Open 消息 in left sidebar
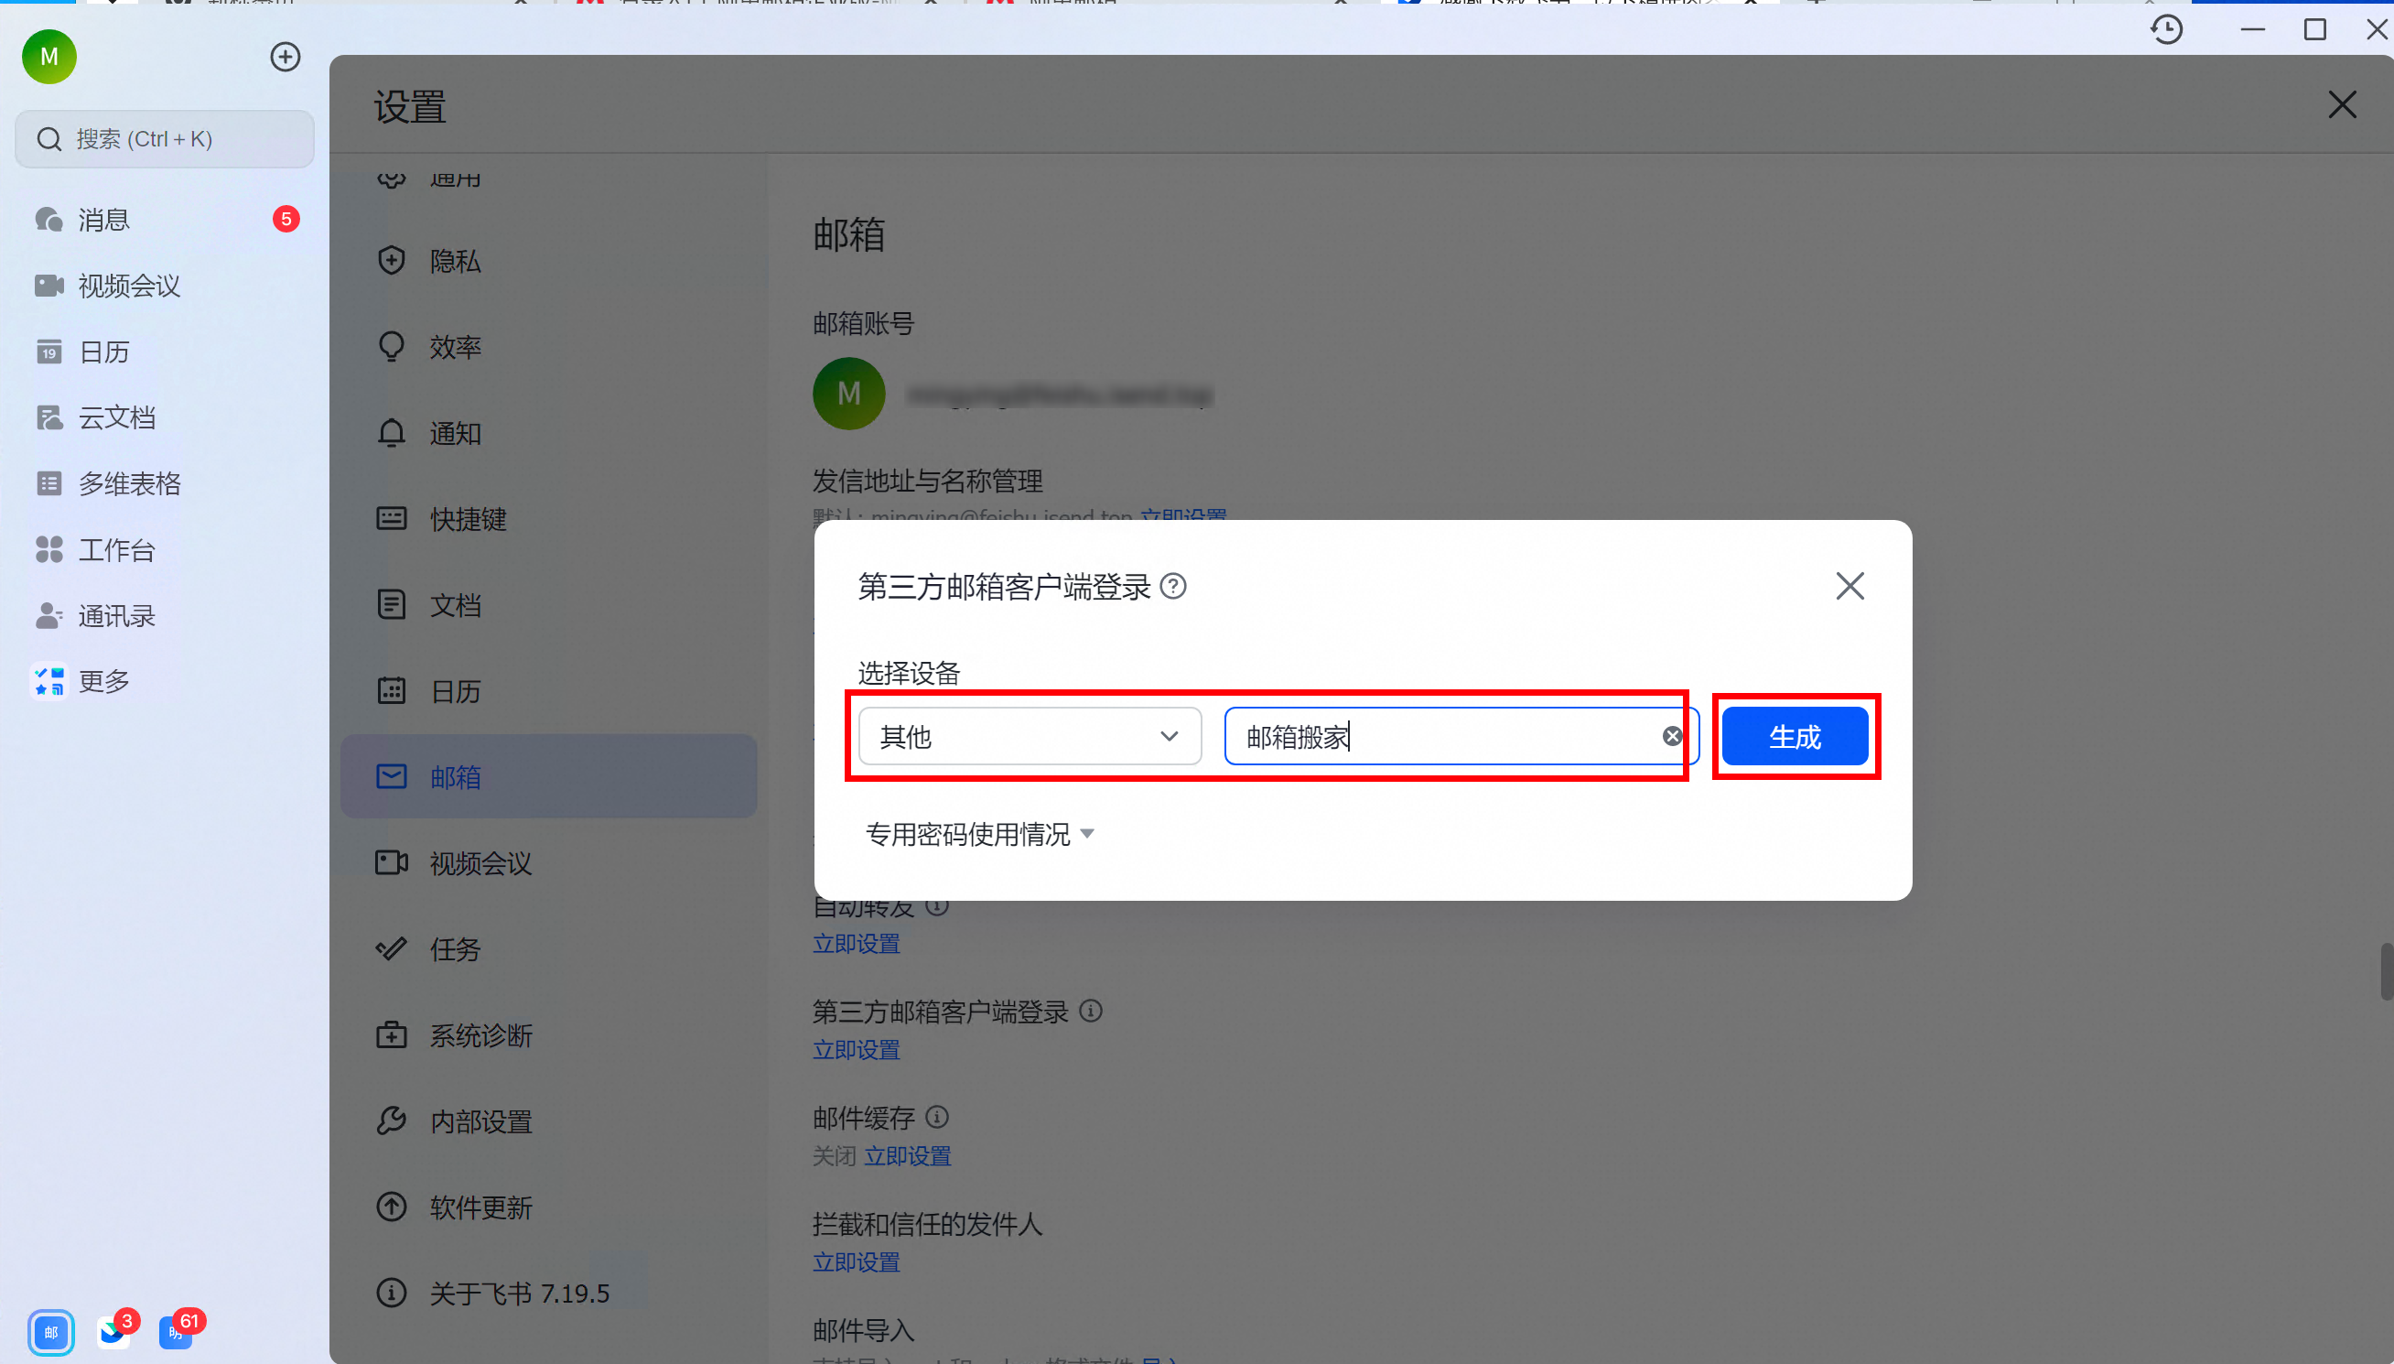2394x1364 pixels. 103,219
